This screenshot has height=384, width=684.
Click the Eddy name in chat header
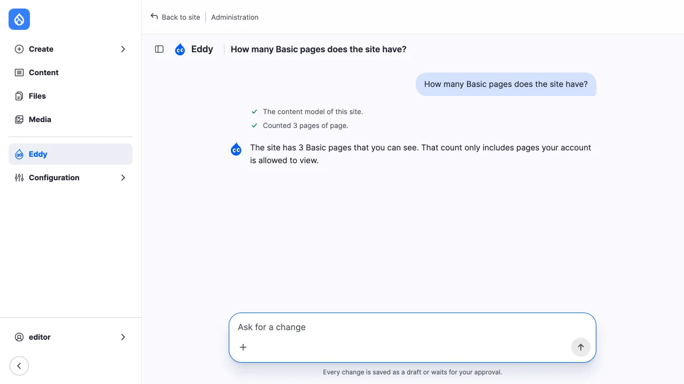pos(202,49)
